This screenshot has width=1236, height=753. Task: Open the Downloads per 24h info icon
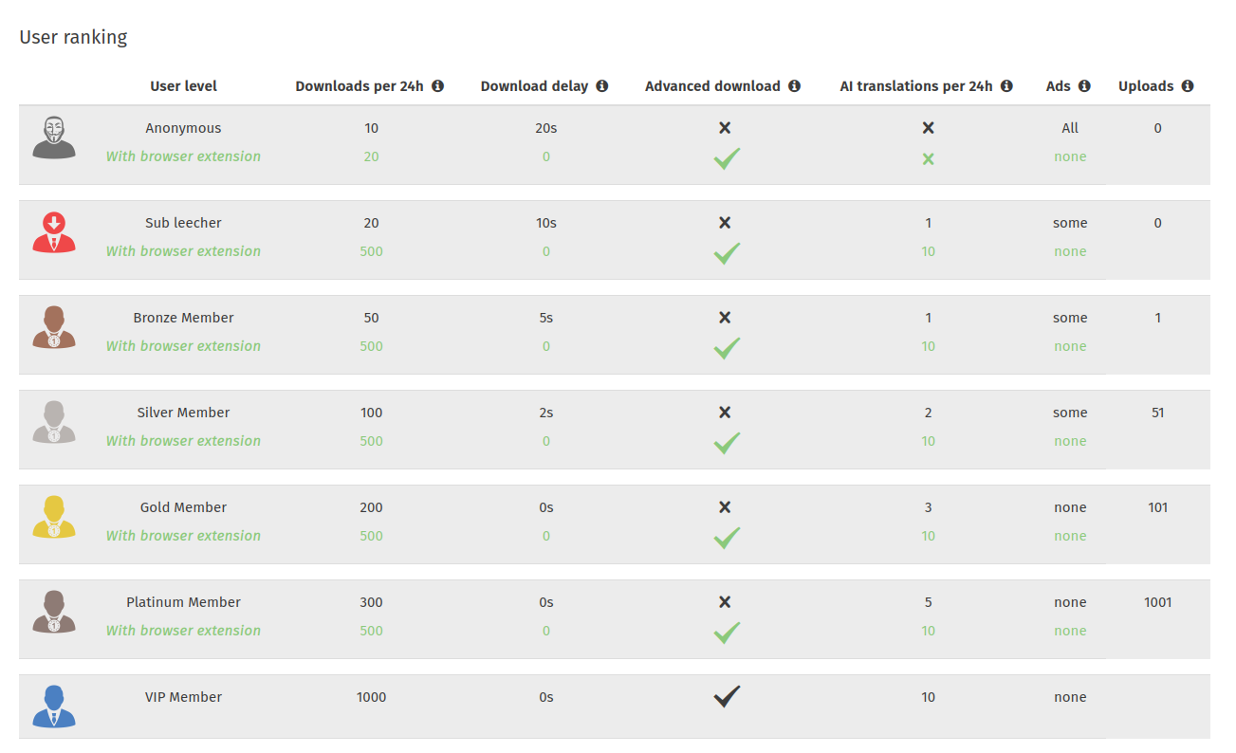pyautogui.click(x=438, y=85)
